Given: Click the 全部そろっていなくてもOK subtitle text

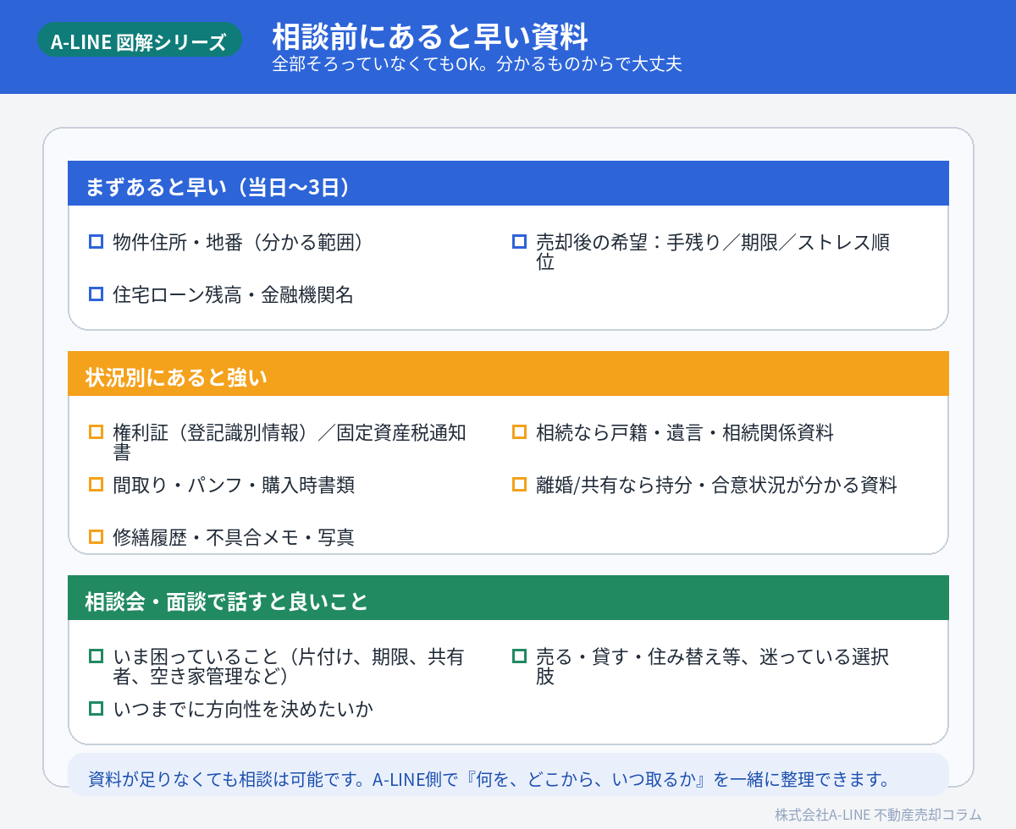Looking at the screenshot, I should click(477, 64).
